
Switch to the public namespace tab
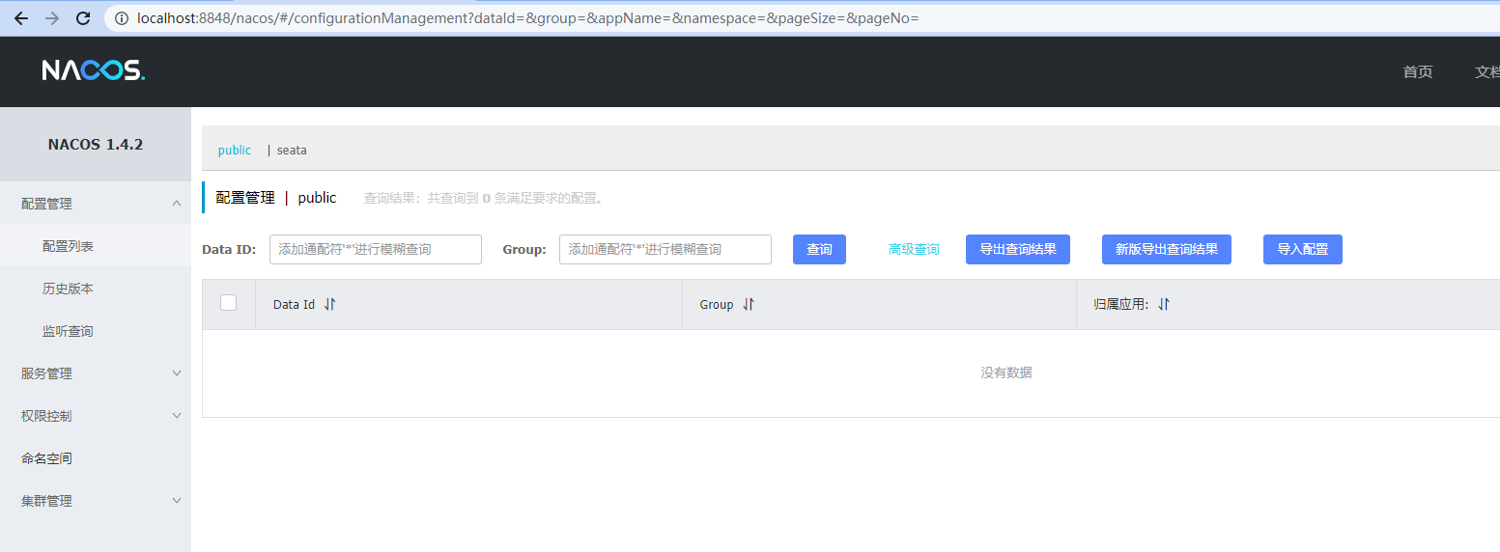(235, 150)
